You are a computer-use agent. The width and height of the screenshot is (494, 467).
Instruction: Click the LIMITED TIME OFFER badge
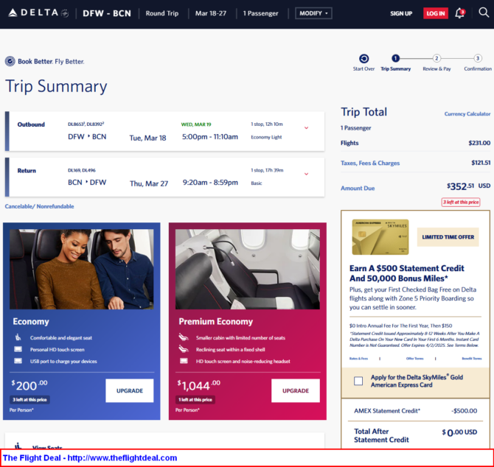tap(448, 237)
